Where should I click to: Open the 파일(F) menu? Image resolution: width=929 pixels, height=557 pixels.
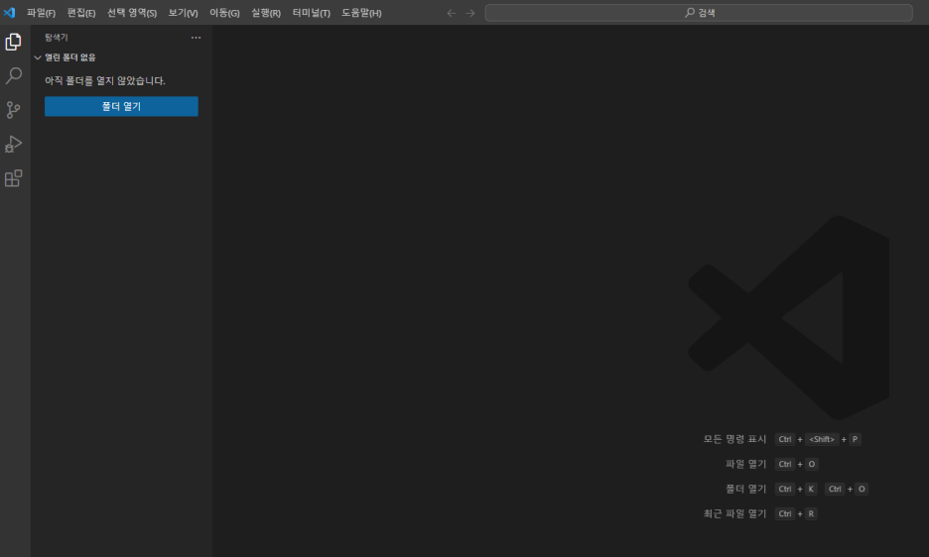[x=41, y=13]
